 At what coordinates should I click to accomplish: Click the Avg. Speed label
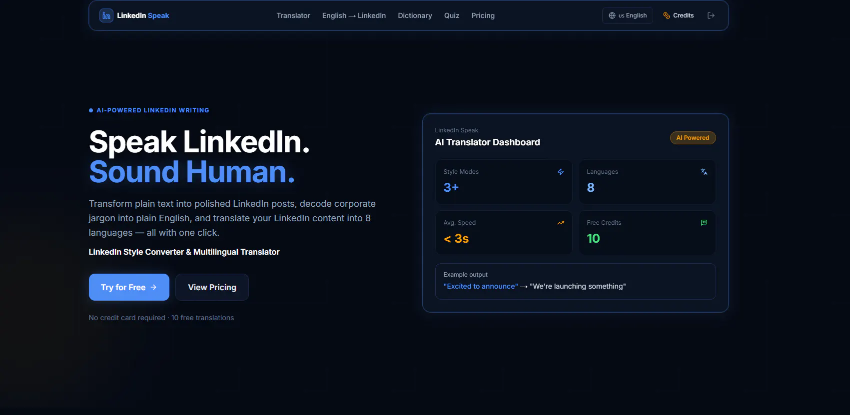click(459, 223)
